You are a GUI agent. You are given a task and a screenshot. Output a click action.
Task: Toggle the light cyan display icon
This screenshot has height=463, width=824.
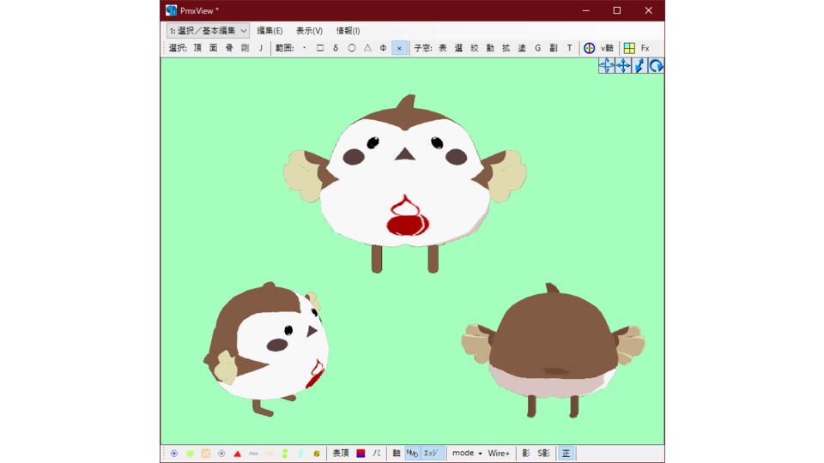[300, 453]
